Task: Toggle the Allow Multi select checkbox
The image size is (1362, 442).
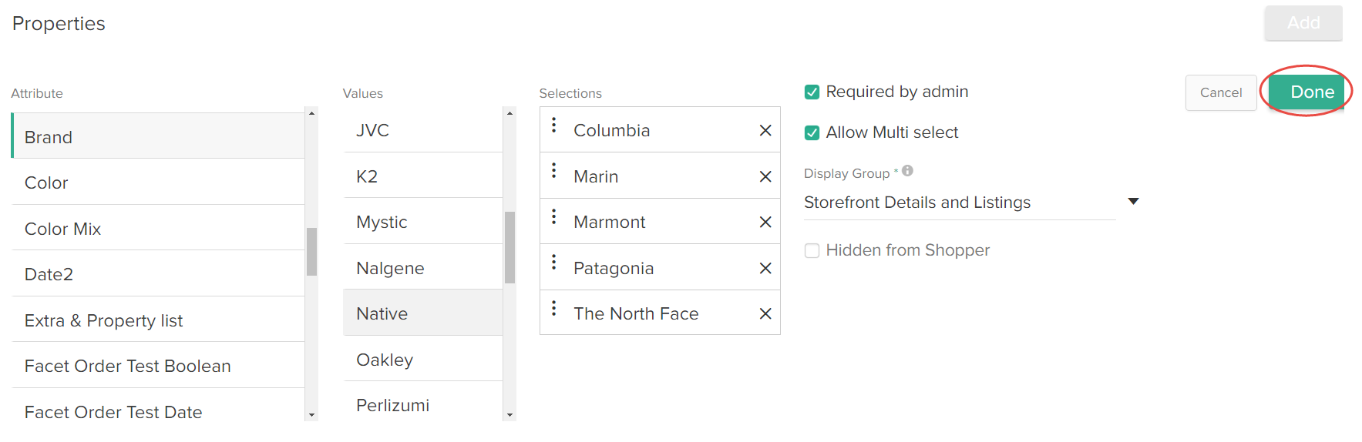Action: pos(812,133)
